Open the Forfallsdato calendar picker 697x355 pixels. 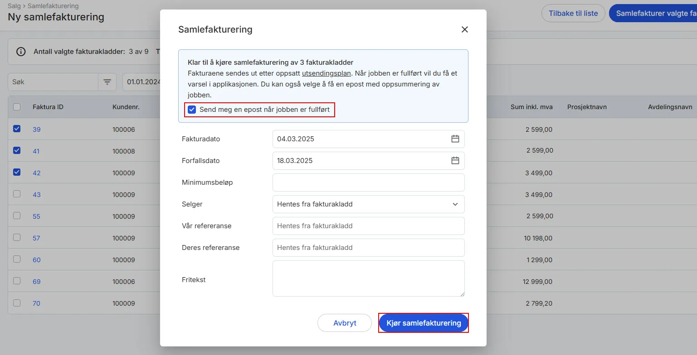click(455, 160)
